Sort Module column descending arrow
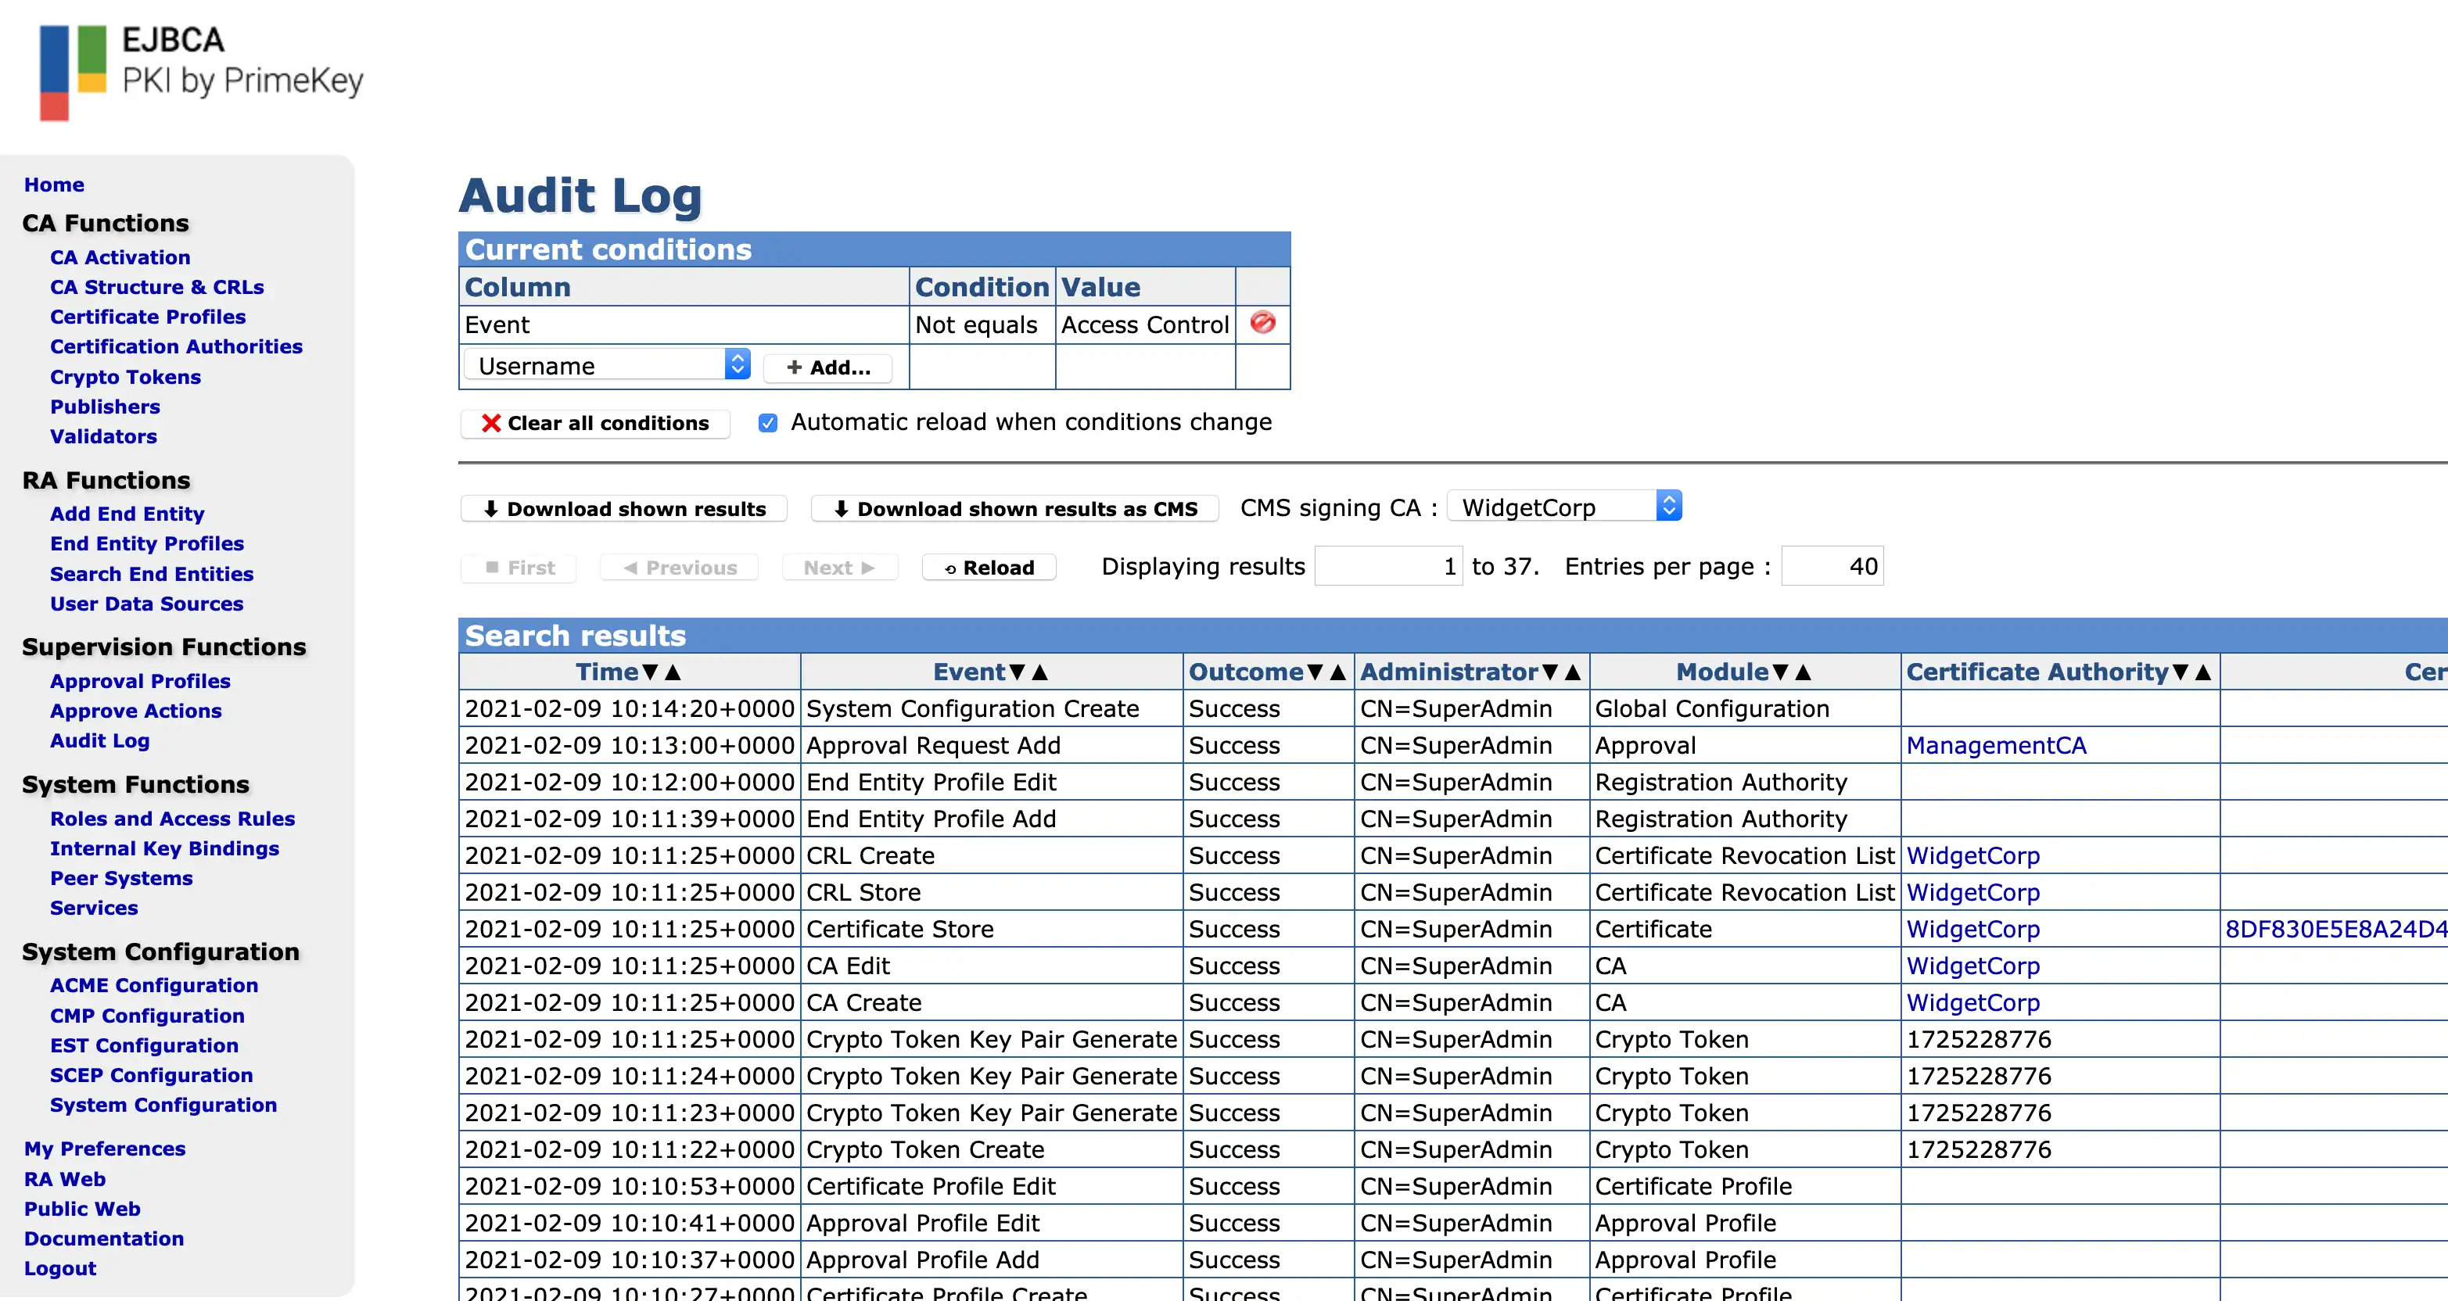 click(x=1780, y=672)
